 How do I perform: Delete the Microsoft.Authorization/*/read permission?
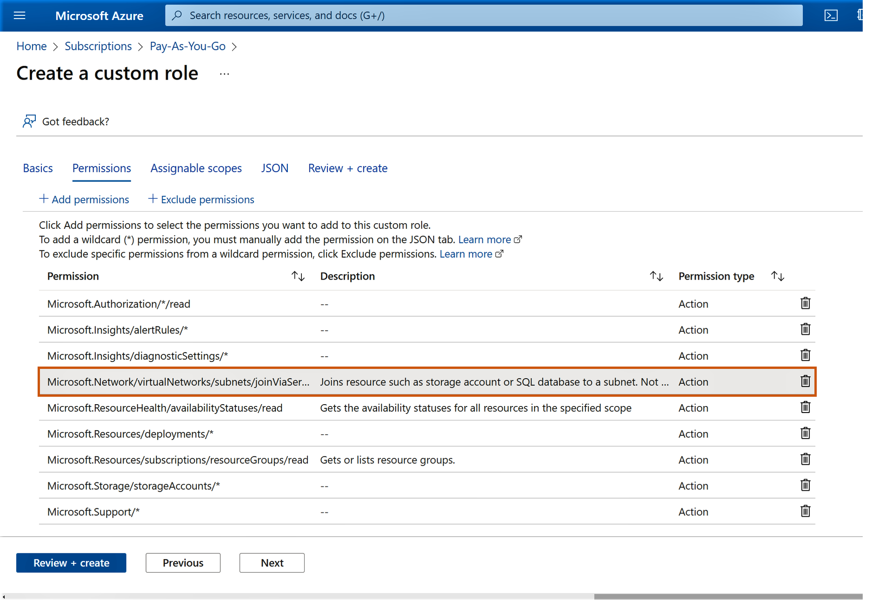[x=805, y=304]
